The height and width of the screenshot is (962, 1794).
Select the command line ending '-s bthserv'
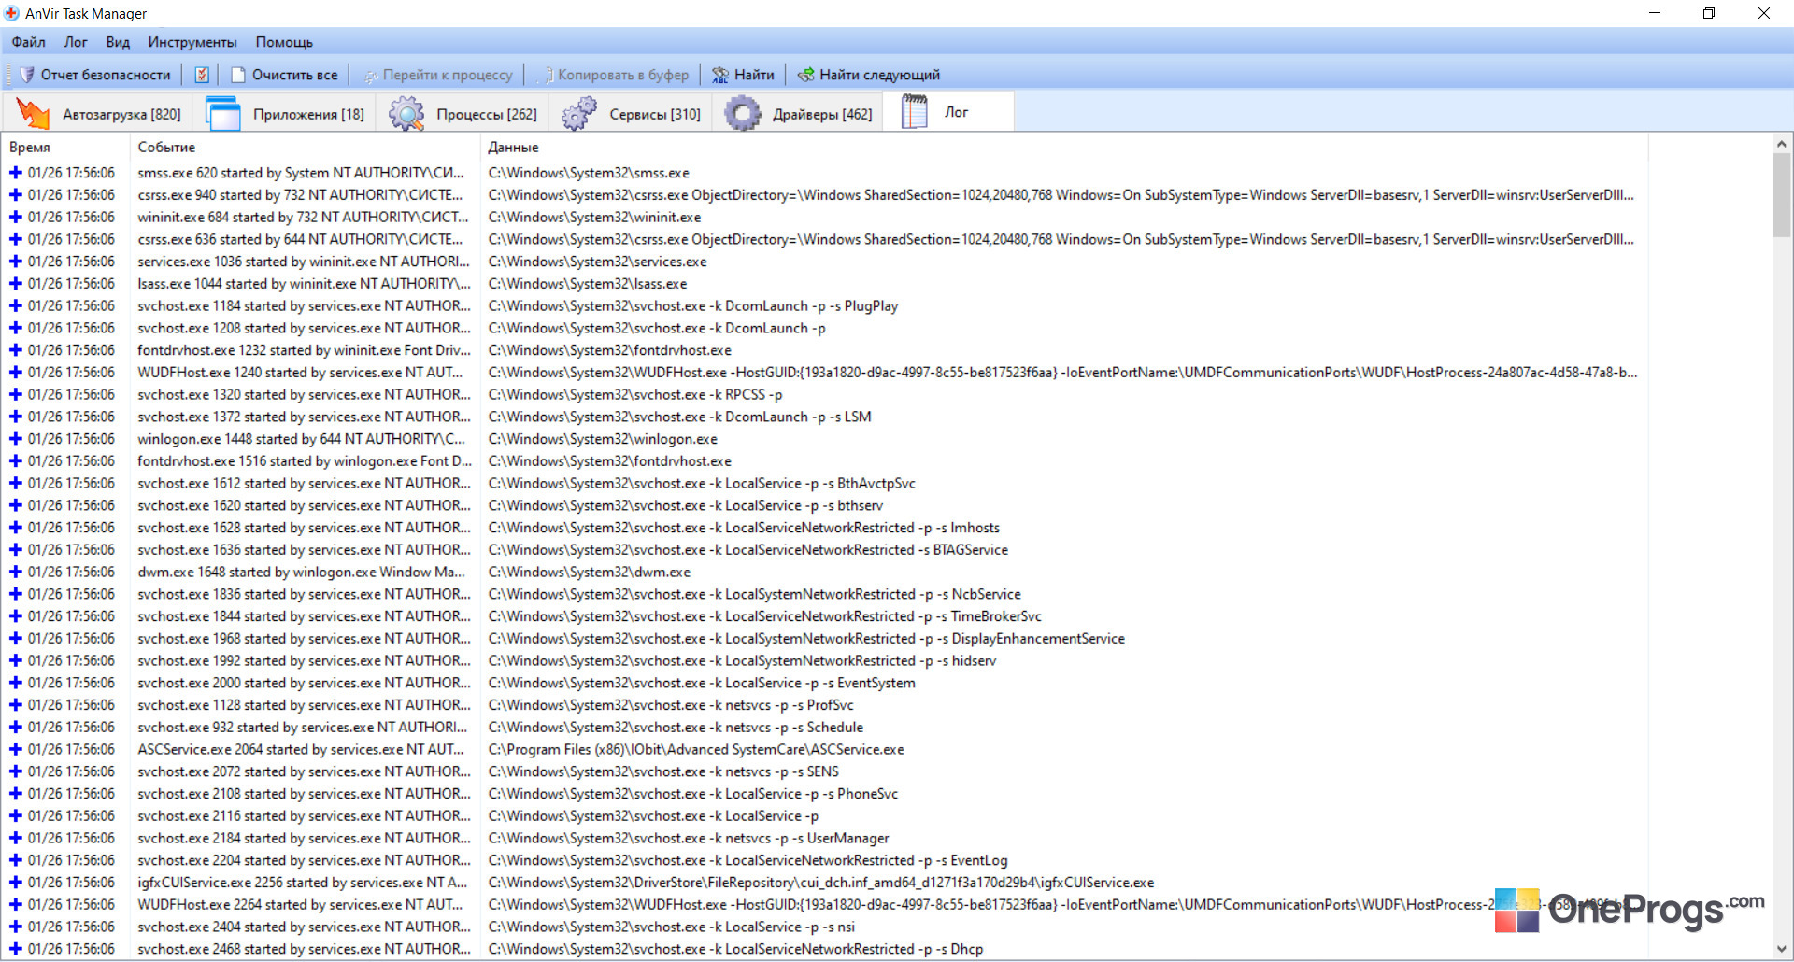(685, 506)
